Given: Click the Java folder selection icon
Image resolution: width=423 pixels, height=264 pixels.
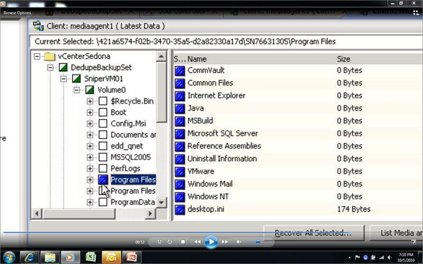Looking at the screenshot, I should point(180,109).
